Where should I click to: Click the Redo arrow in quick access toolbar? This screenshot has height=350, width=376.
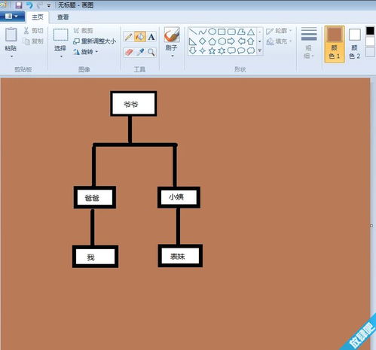(x=39, y=5)
